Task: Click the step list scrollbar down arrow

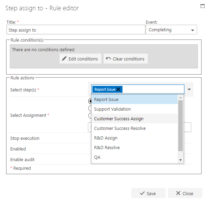Action: click(x=180, y=160)
